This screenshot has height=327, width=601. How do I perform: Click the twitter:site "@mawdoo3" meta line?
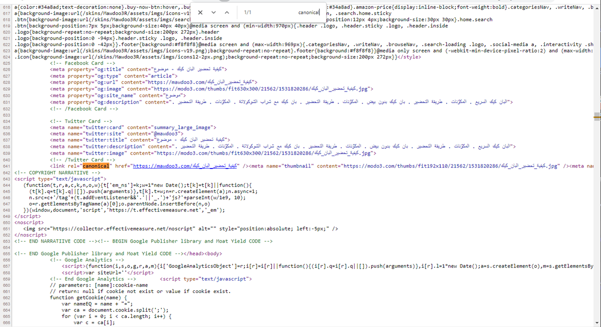(117, 133)
